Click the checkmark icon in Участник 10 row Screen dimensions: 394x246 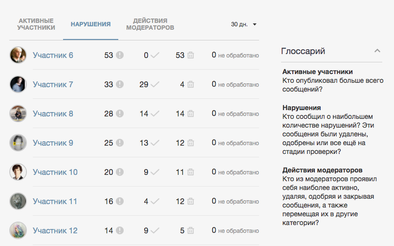[155, 172]
